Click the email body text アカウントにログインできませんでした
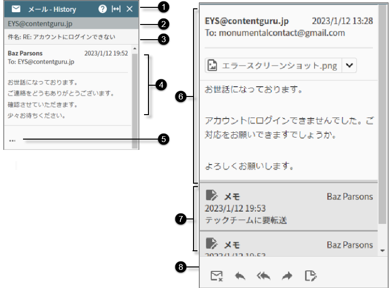 (x=283, y=120)
